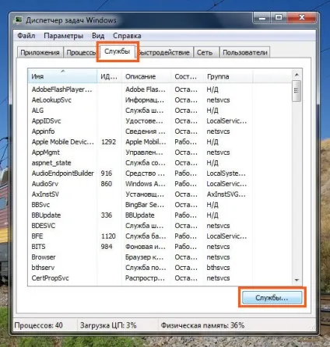
Task: Click Загрузка ЦП: 3% status entry
Action: [x=108, y=325]
